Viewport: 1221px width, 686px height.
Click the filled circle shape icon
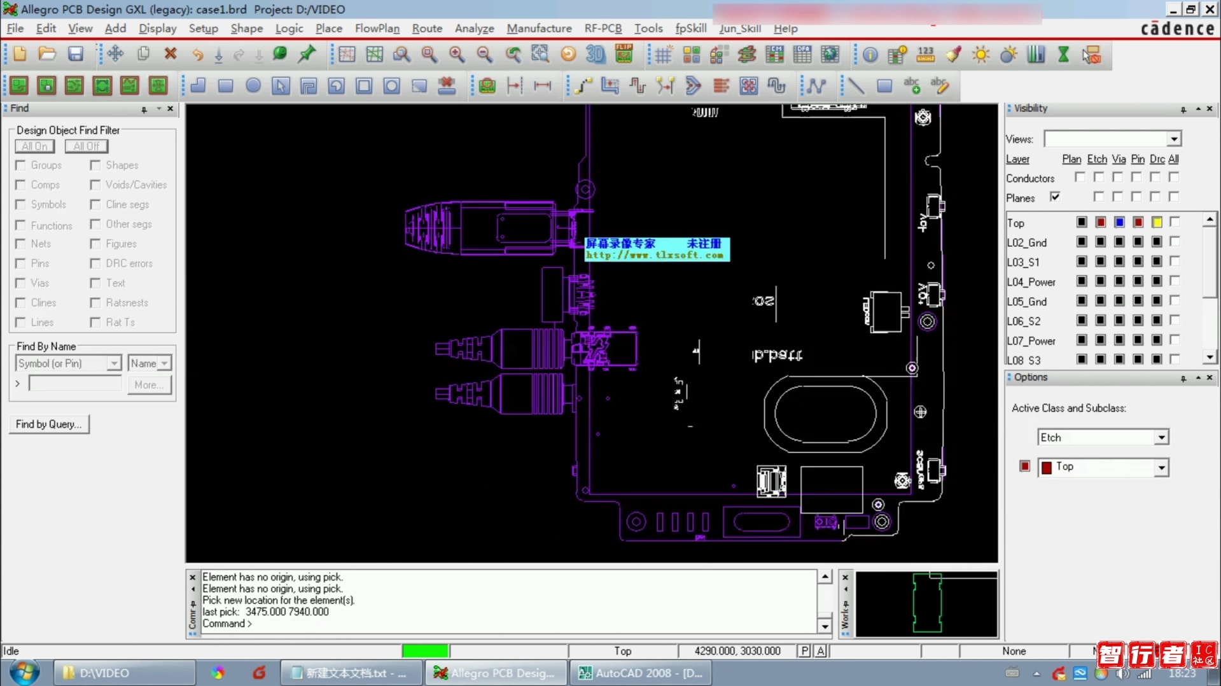pyautogui.click(x=253, y=85)
